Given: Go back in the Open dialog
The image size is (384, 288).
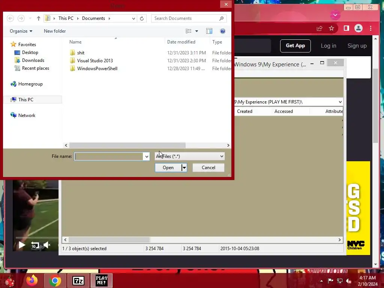Looking at the screenshot, I should pyautogui.click(x=10, y=18).
